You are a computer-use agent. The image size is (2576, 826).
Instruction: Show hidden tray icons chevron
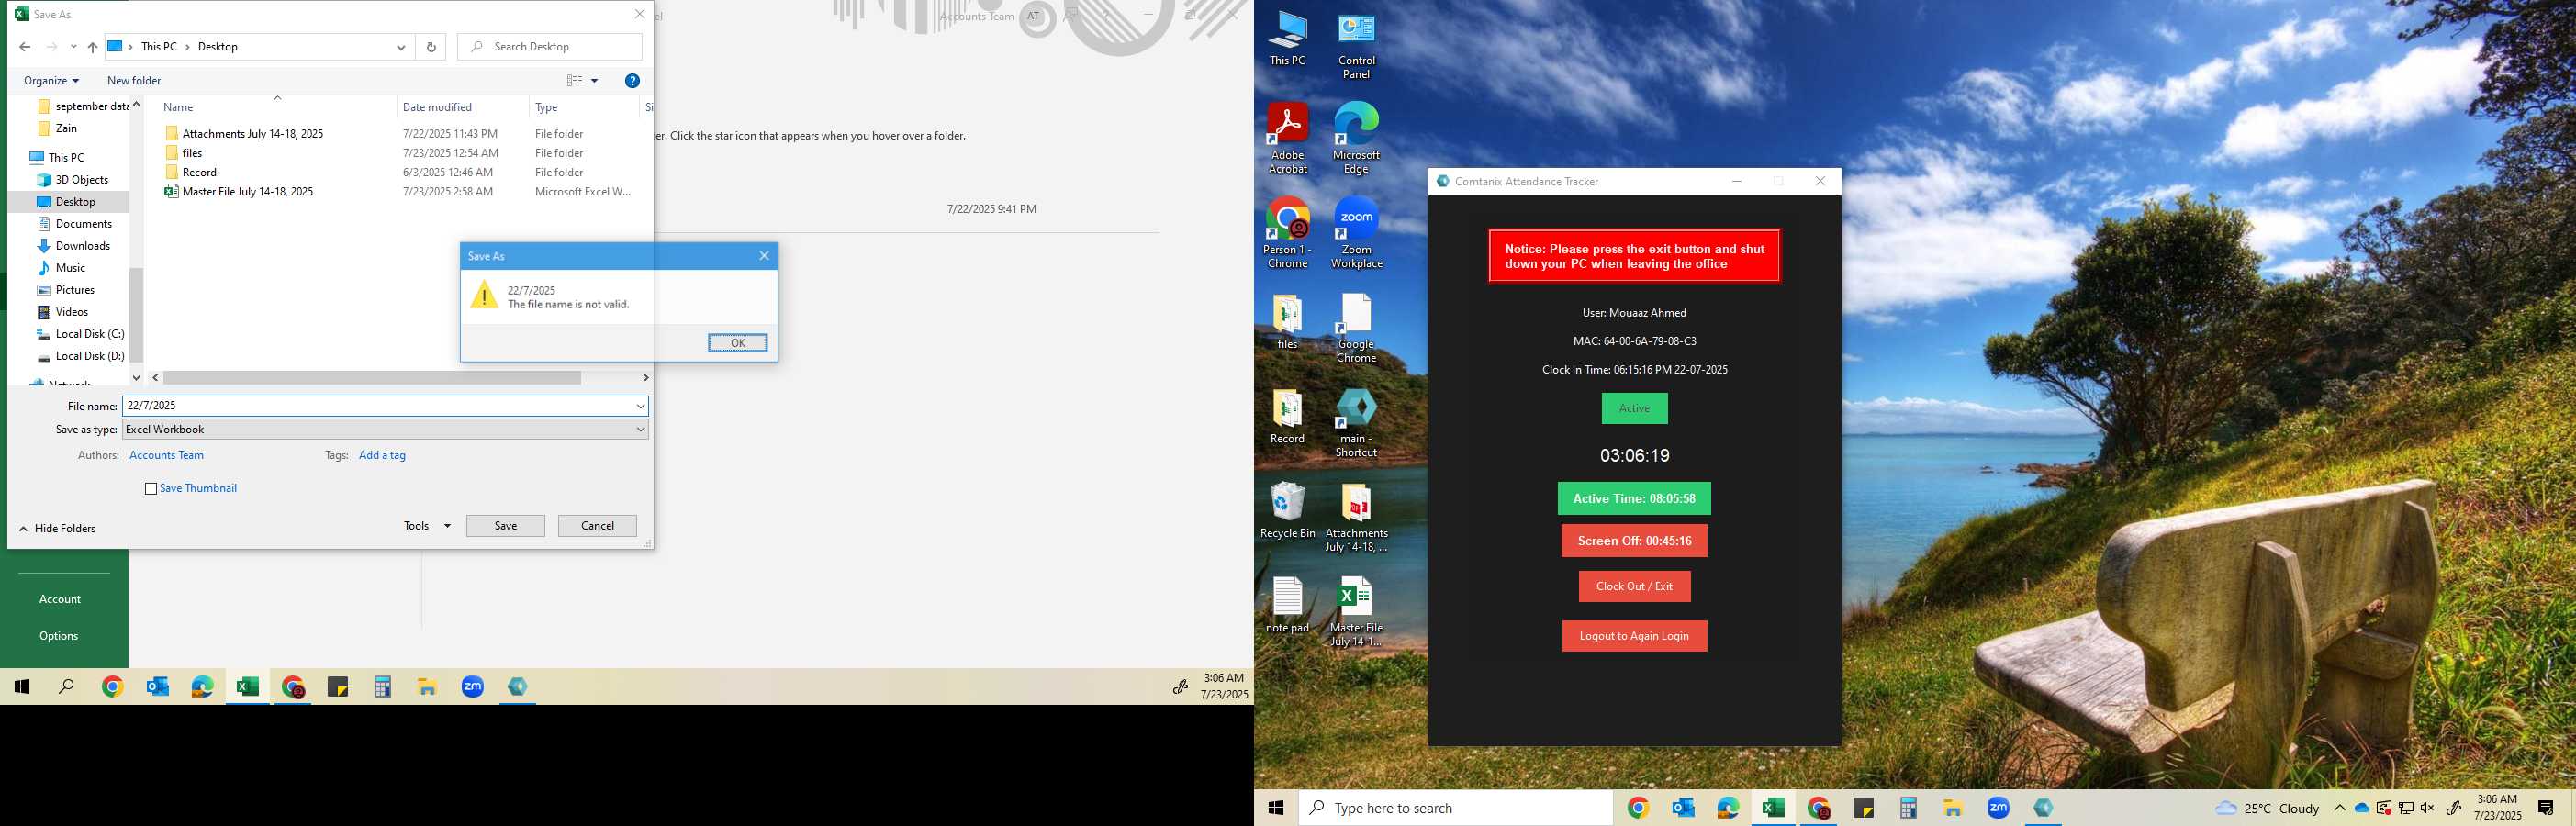tap(2339, 808)
